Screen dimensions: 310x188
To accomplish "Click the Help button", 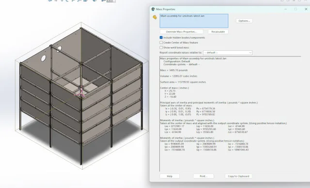I will [x=170, y=176].
